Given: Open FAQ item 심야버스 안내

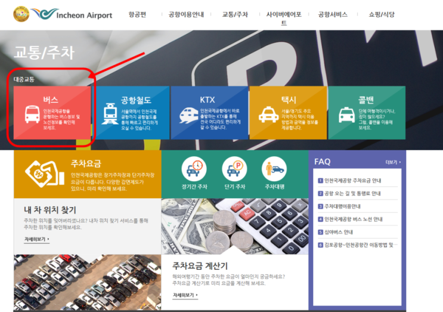Looking at the screenshot, I should (335, 232).
